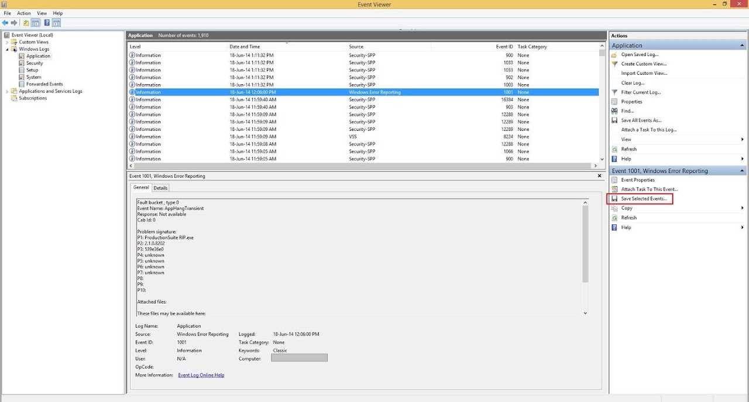Viewport: 749px width, 402px height.
Task: Open the Security log in the tree
Action: pyautogui.click(x=35, y=63)
